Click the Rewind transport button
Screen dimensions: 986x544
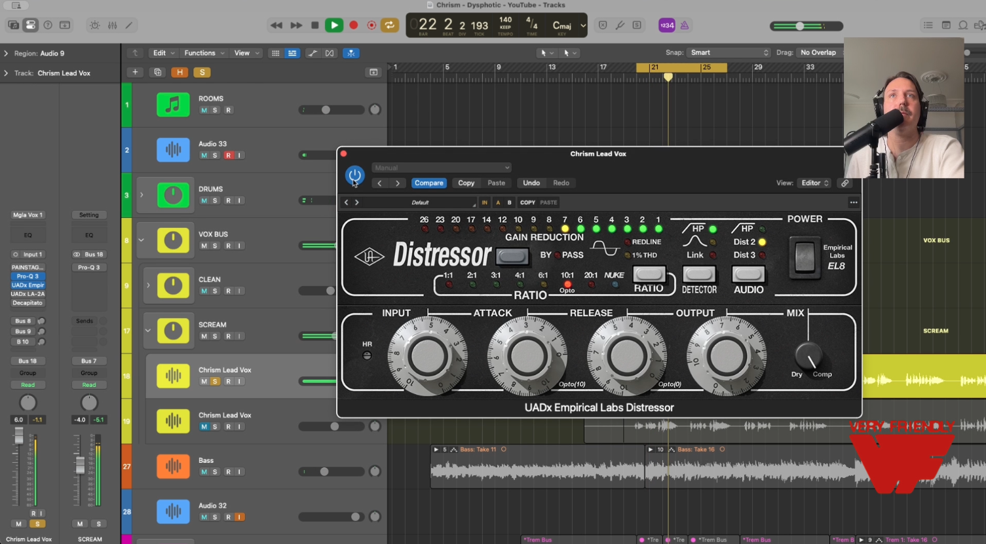pos(276,26)
